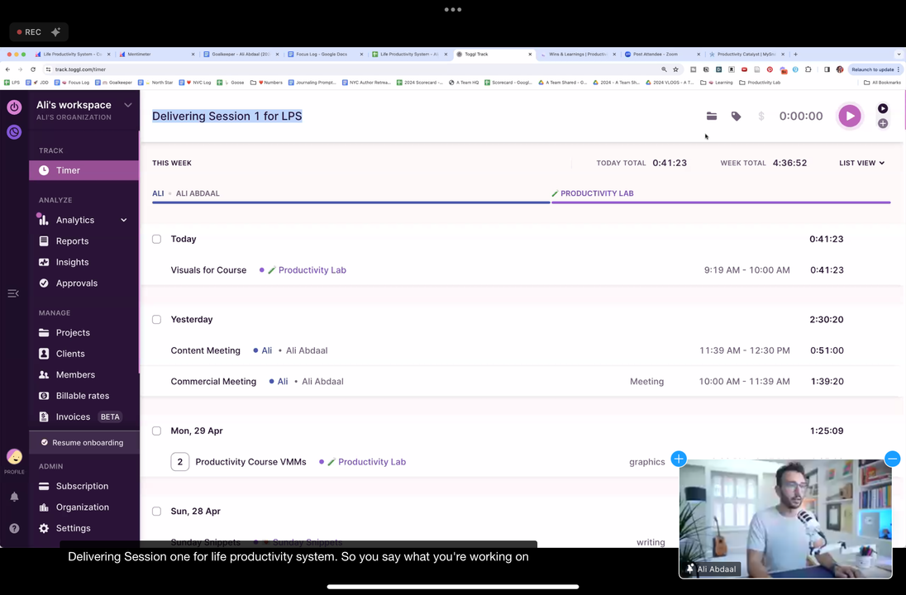Add tags with the tag icon
The image size is (906, 595).
coord(736,117)
